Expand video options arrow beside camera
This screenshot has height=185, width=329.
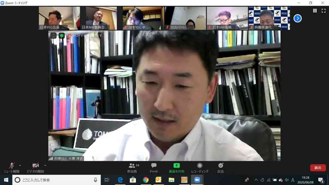45,165
